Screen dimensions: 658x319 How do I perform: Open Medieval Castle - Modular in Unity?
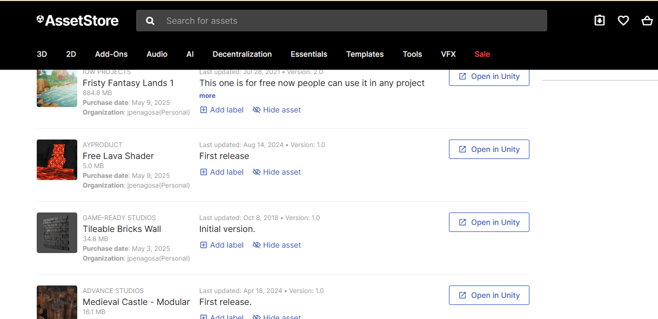(489, 295)
